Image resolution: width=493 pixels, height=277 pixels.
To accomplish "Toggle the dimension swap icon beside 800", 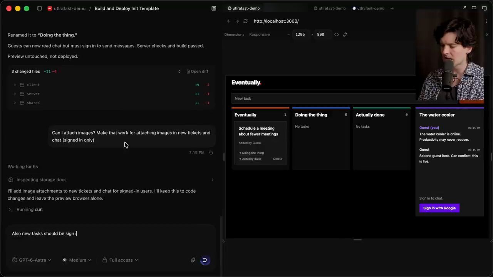I will point(337,35).
